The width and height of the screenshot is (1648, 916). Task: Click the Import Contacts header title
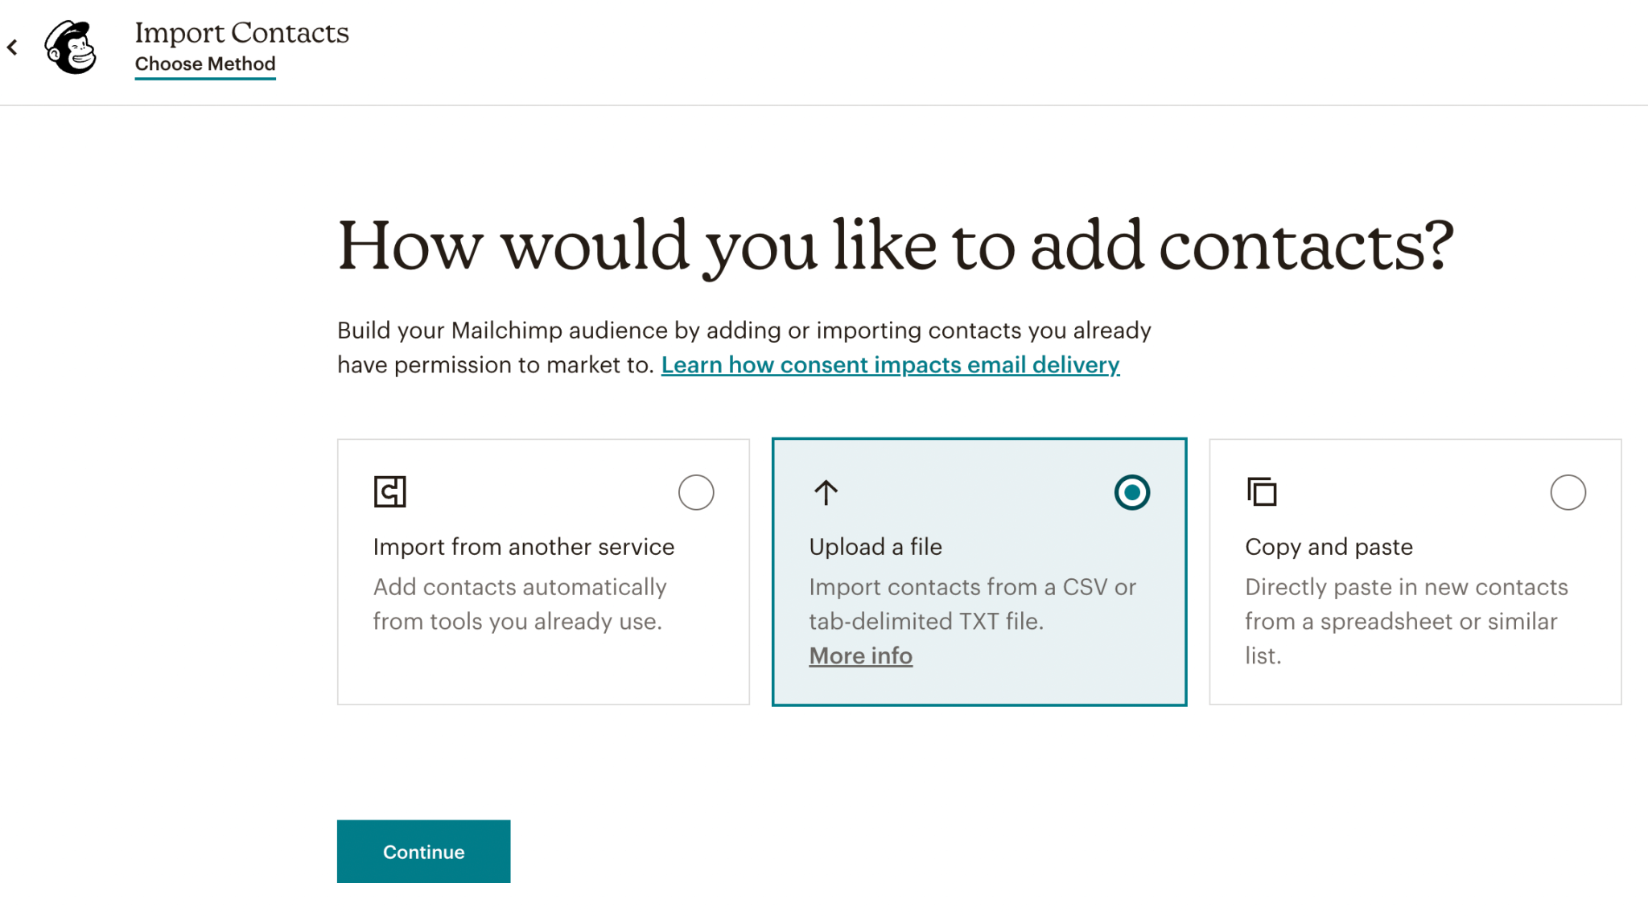241,33
